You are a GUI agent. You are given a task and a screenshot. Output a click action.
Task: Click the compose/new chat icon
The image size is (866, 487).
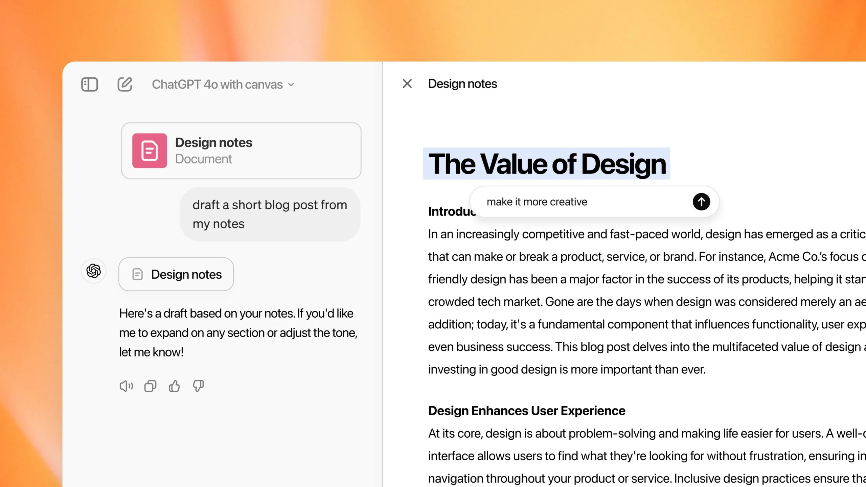pyautogui.click(x=125, y=85)
